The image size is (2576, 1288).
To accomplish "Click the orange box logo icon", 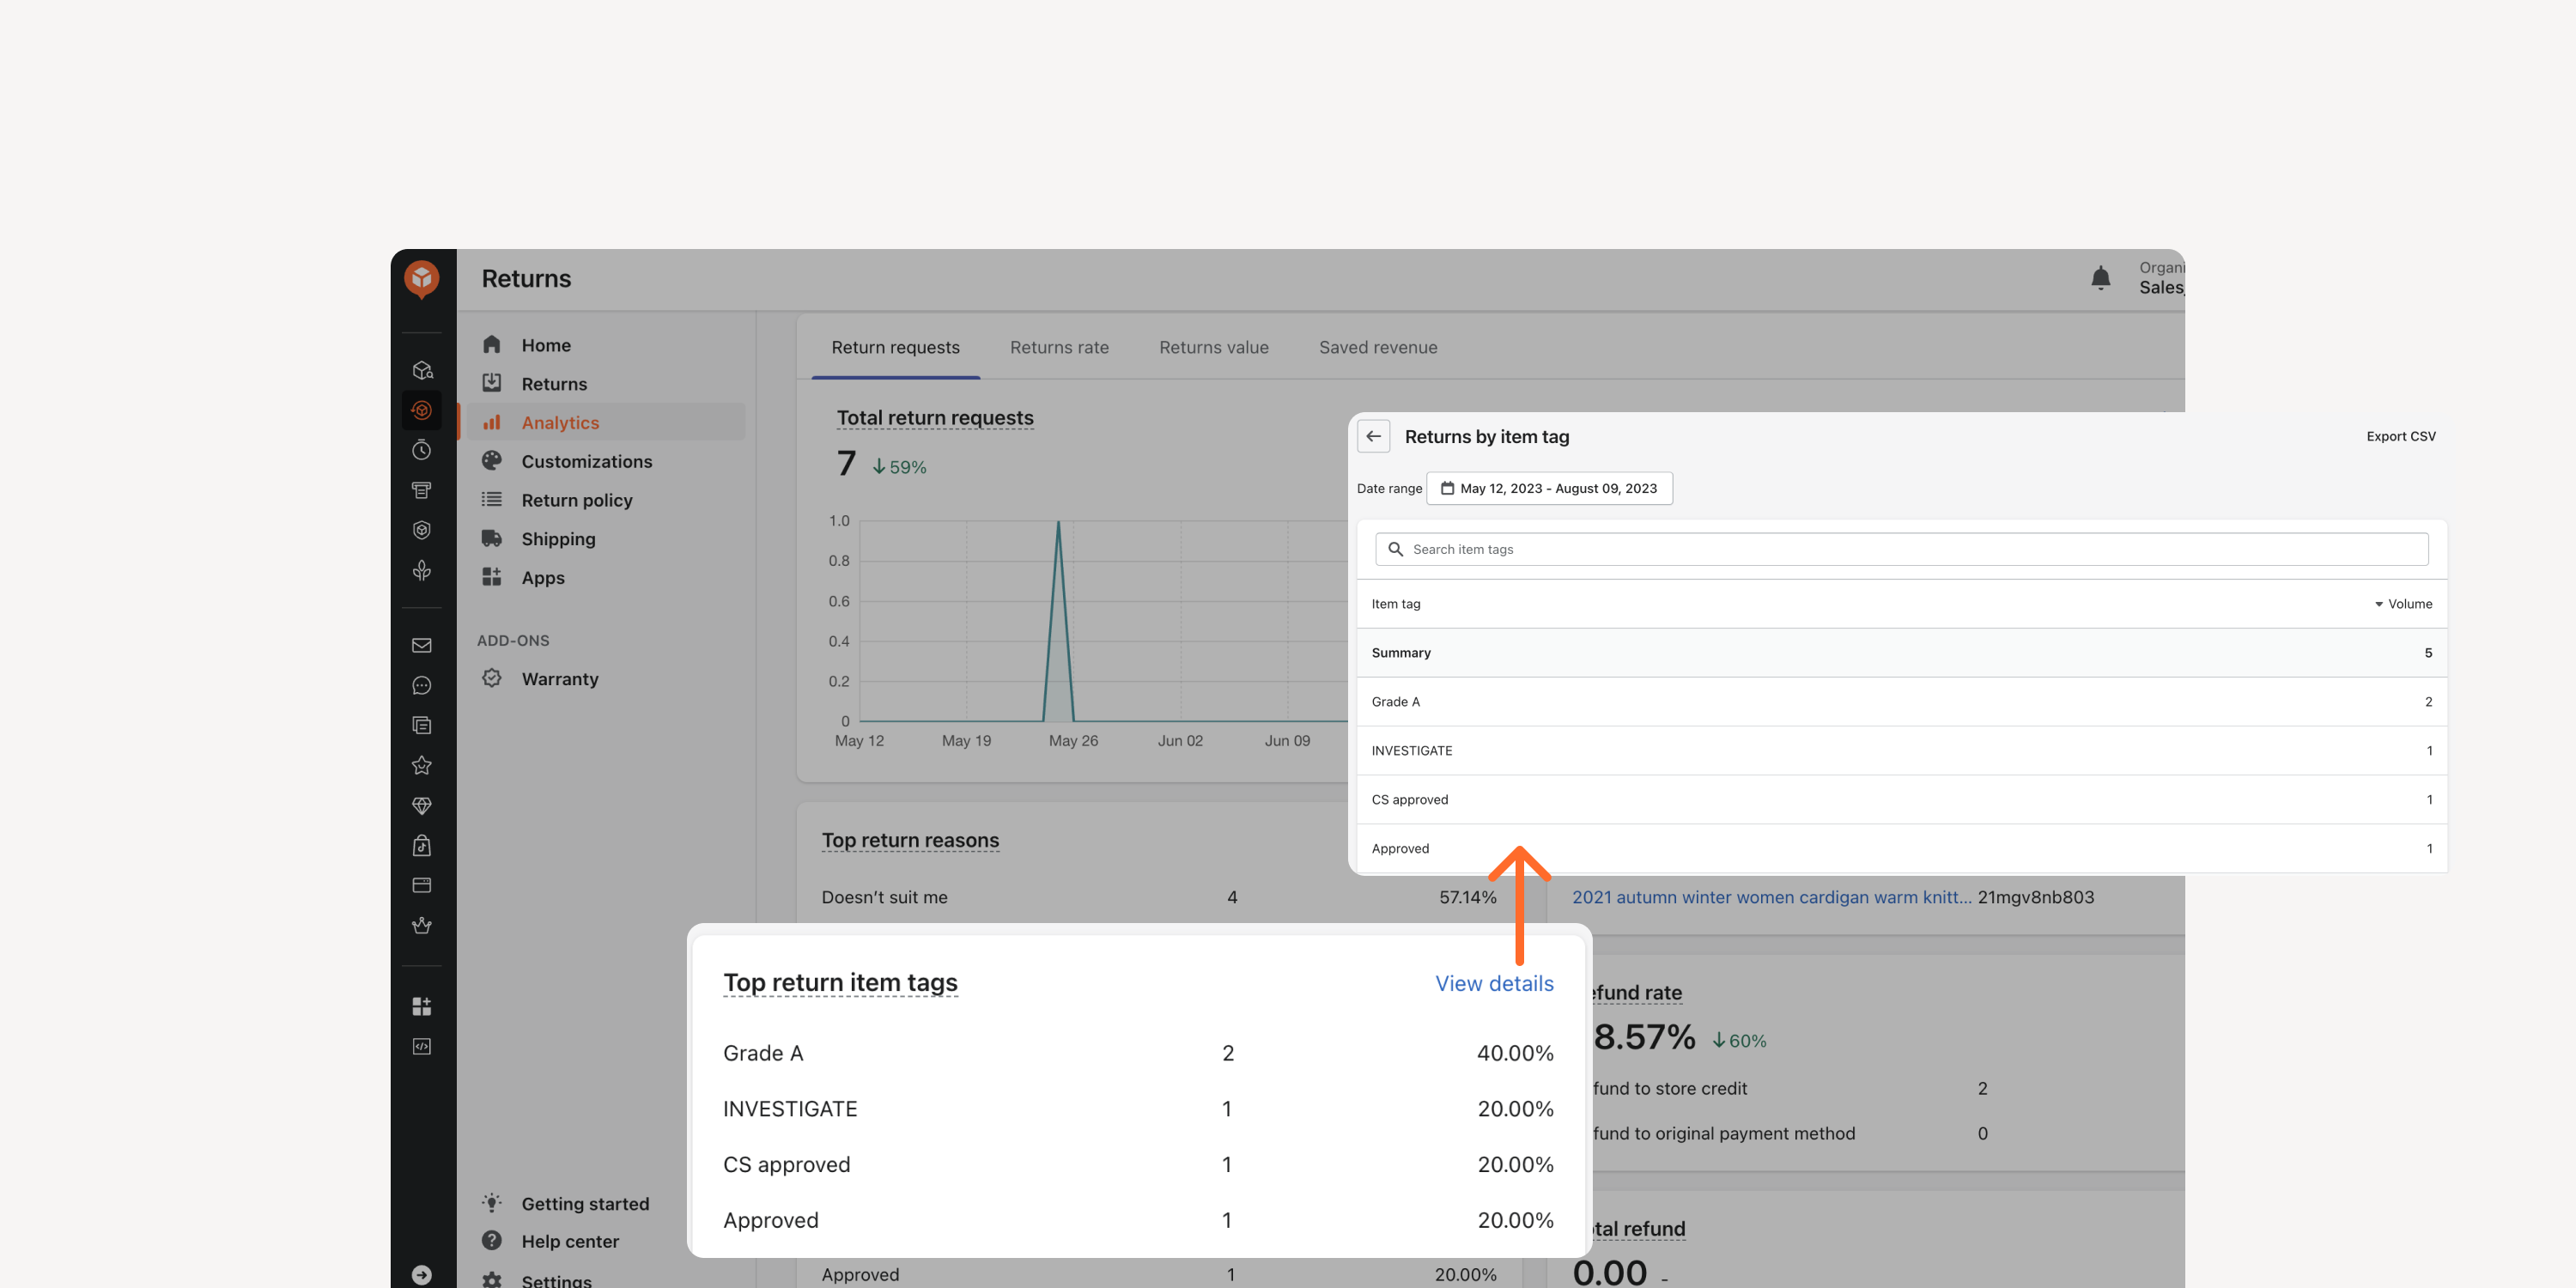I will coord(421,279).
